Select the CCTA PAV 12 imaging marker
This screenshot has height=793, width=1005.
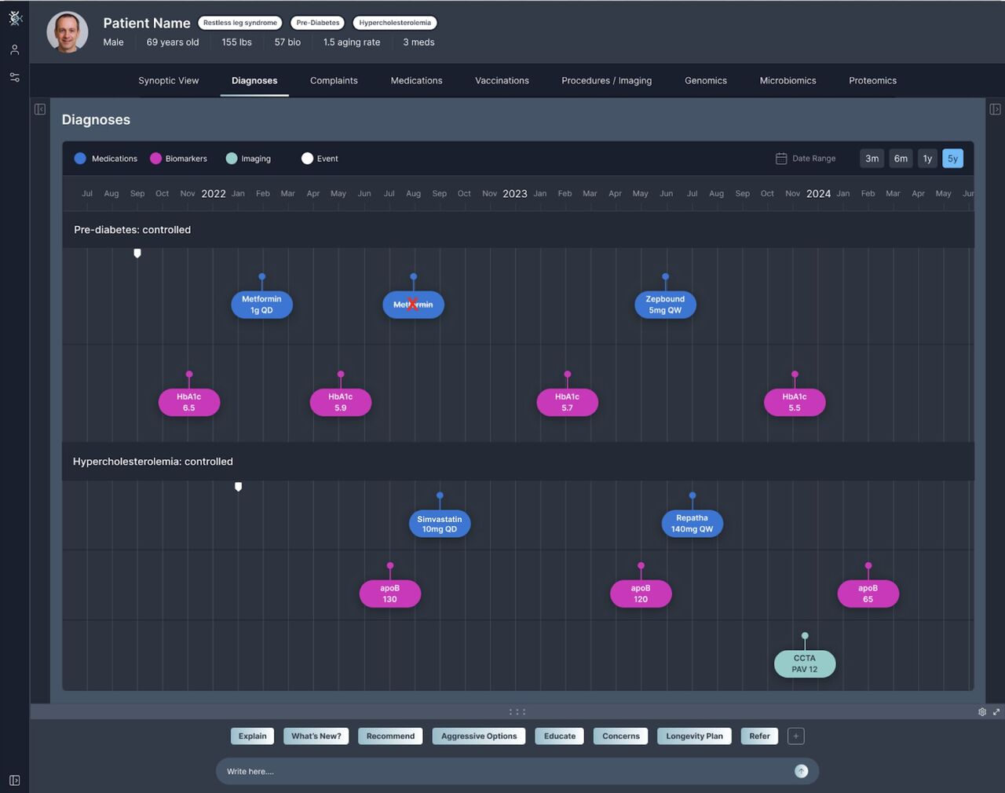[x=805, y=664]
